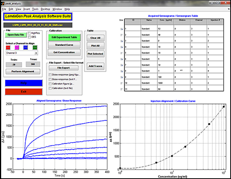231x179 pixels.
Task: Click the injection number cell in row 8
Action: [x=215, y=71]
